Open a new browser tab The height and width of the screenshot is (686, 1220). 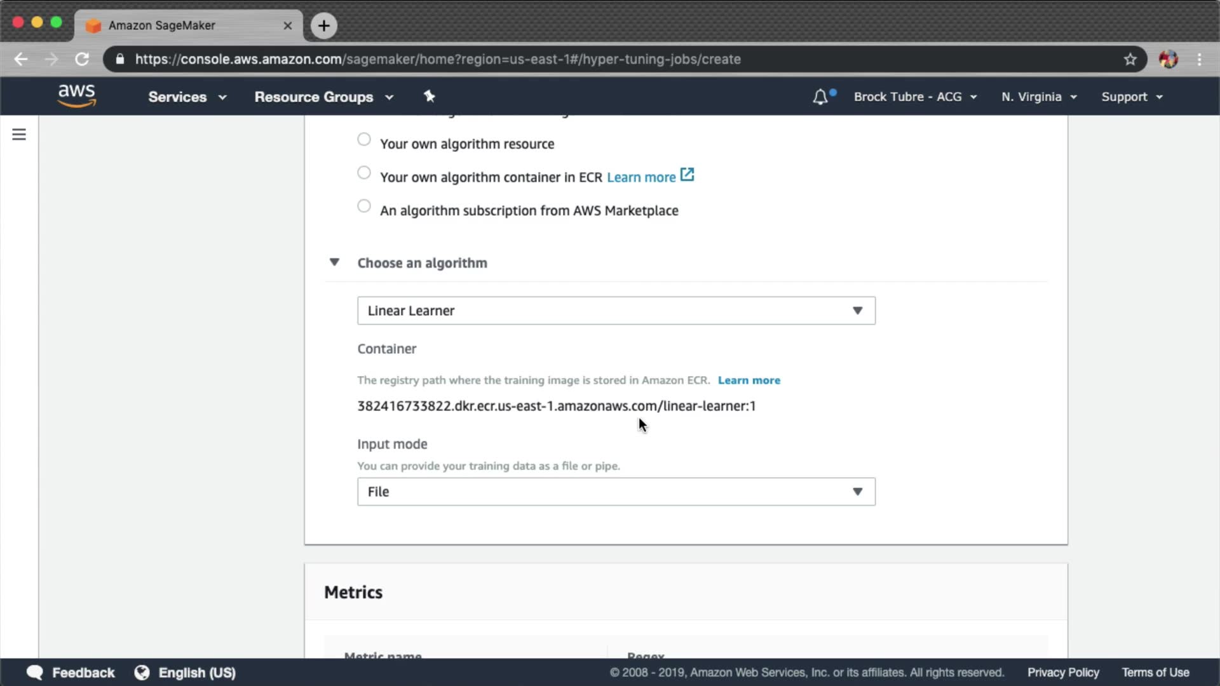[323, 25]
